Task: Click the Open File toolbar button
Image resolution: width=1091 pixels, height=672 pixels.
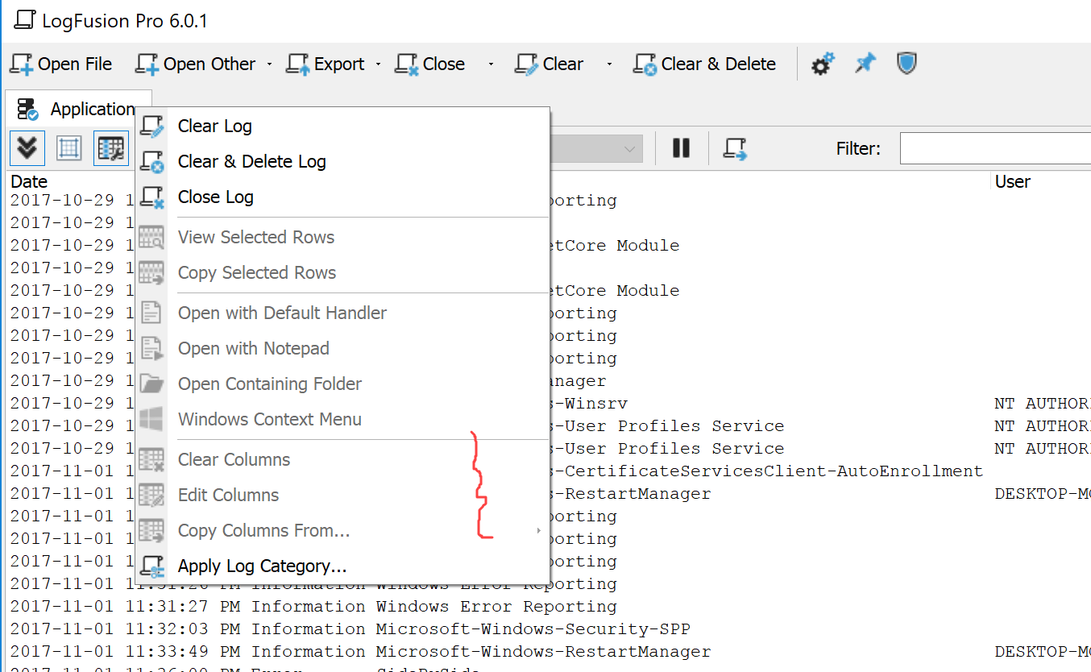Action: point(61,64)
